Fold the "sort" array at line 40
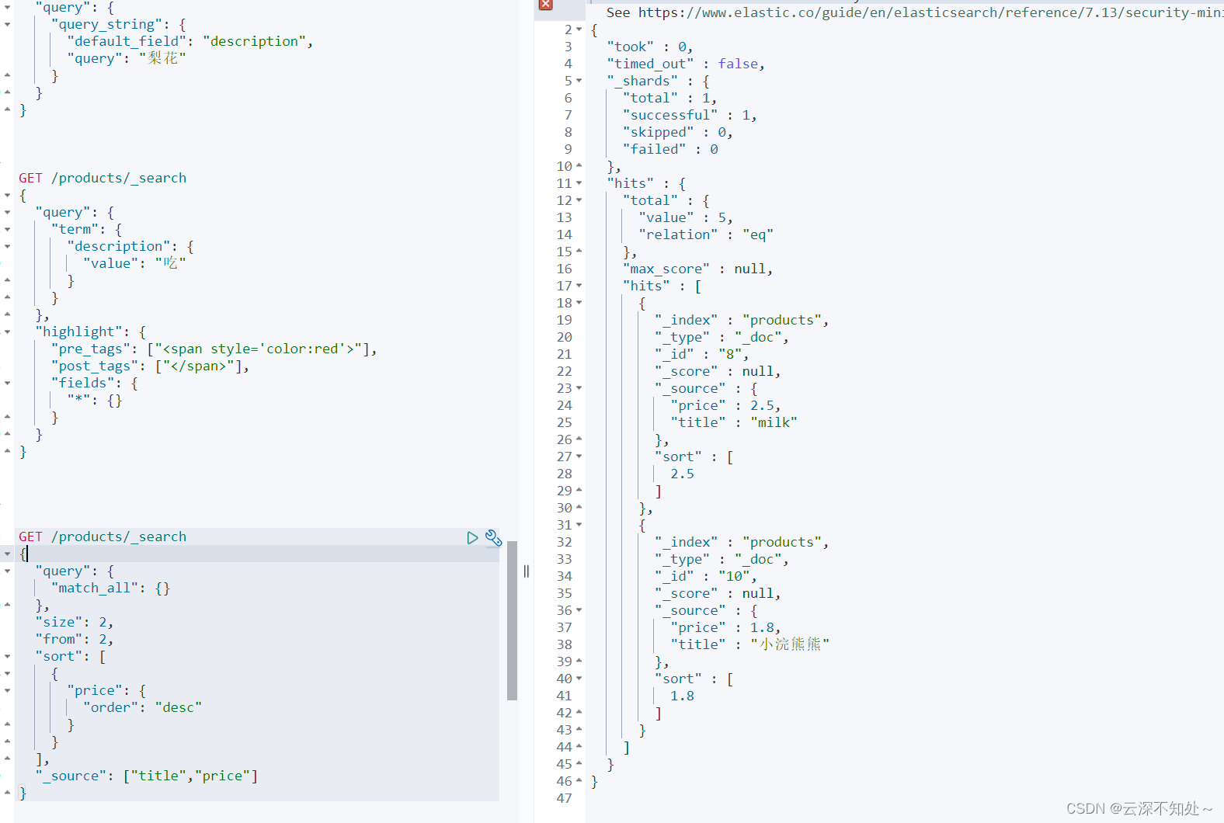 click(579, 679)
